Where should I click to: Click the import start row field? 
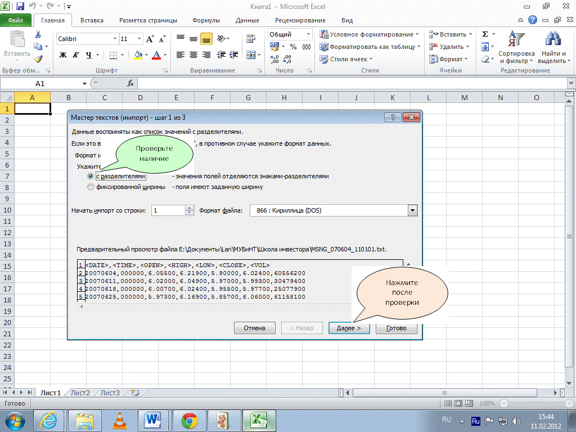(168, 210)
